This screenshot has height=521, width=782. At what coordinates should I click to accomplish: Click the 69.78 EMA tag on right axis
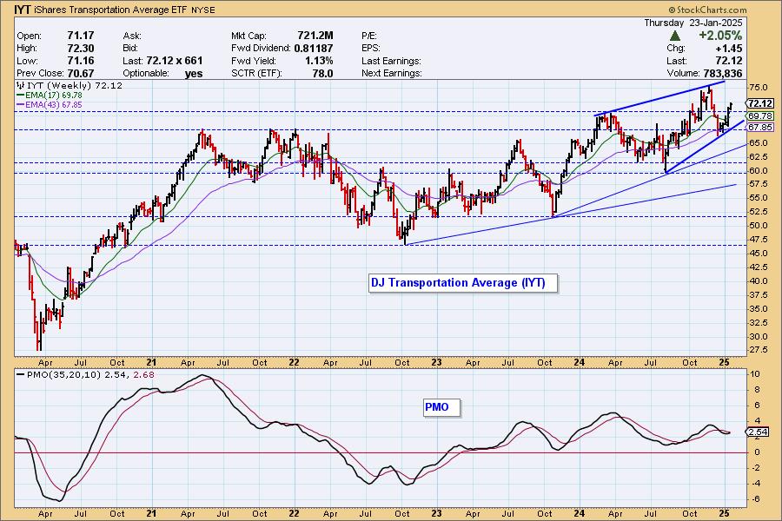760,115
